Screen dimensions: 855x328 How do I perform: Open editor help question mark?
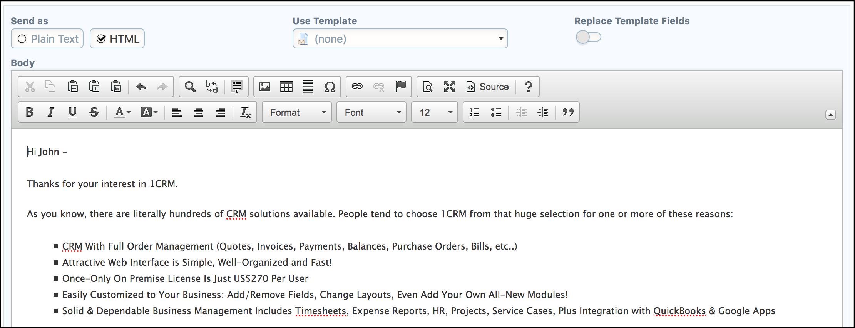[x=529, y=87]
